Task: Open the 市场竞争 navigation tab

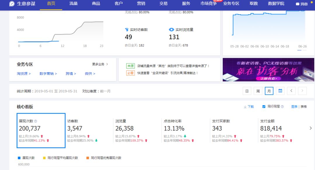Action: [209, 3]
